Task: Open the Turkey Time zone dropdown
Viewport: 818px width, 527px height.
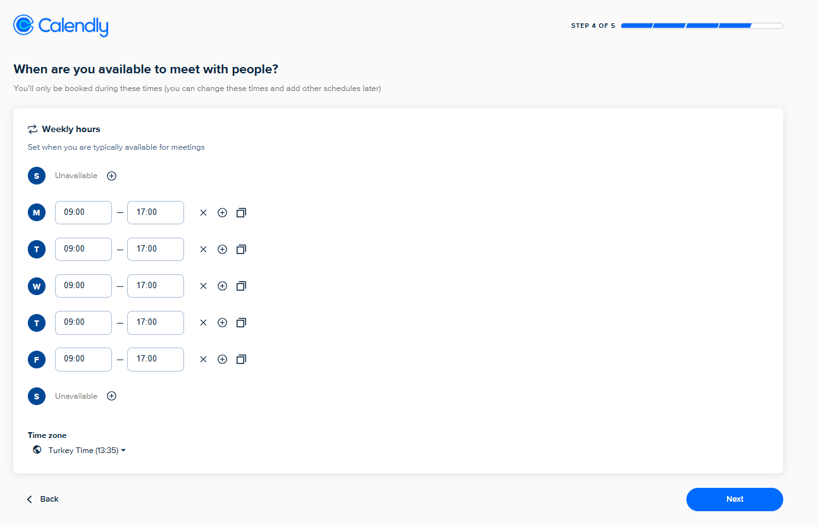Action: 87,451
